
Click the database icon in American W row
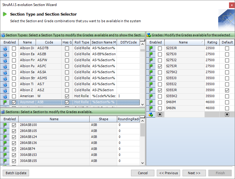[5, 96]
